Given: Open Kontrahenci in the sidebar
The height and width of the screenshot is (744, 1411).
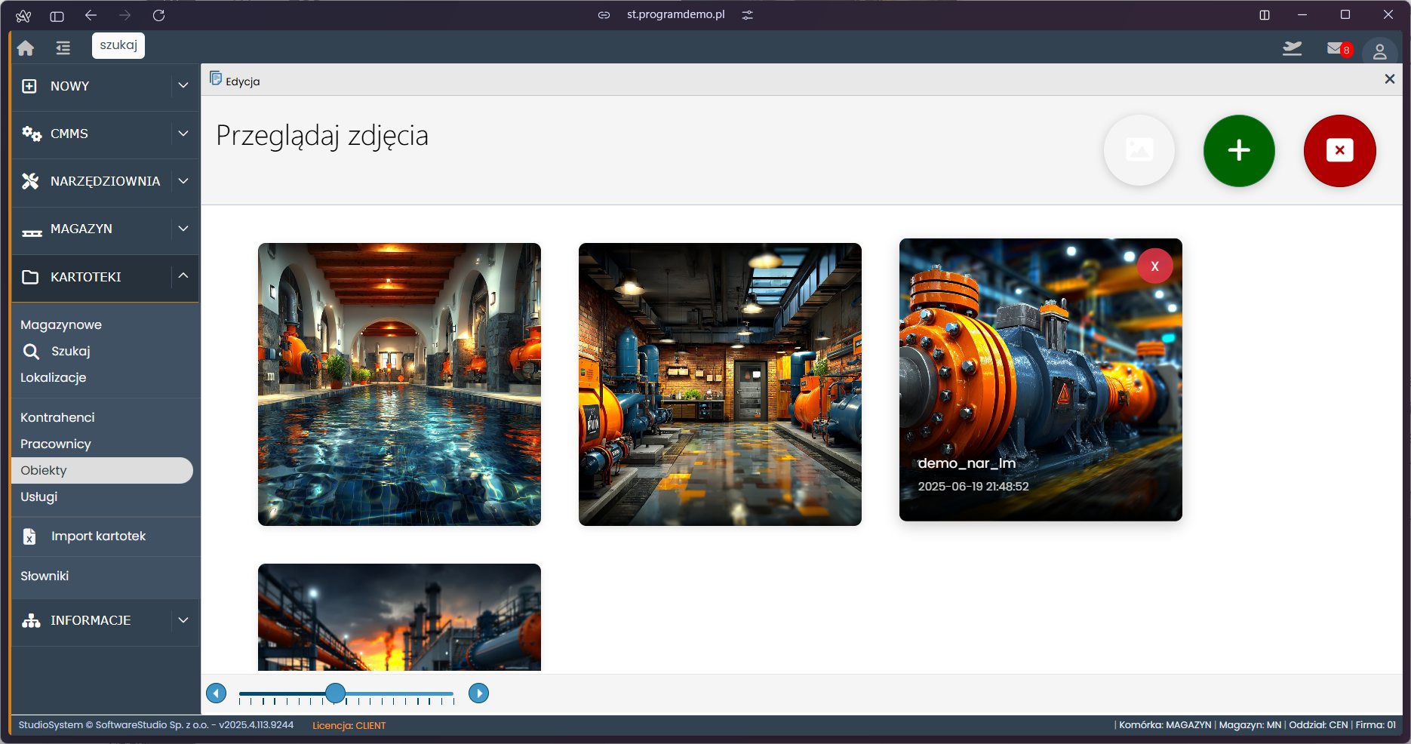Looking at the screenshot, I should click(57, 417).
